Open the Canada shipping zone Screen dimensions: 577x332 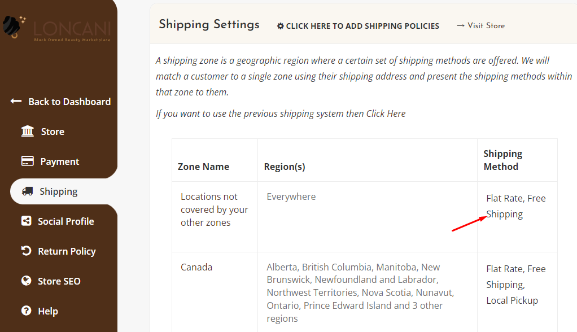[196, 267]
